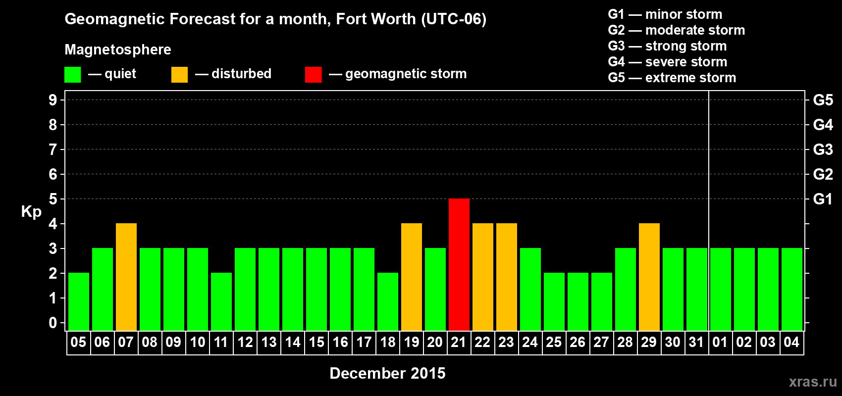Click date label 10 on the axis
The width and height of the screenshot is (842, 396).
(x=197, y=342)
